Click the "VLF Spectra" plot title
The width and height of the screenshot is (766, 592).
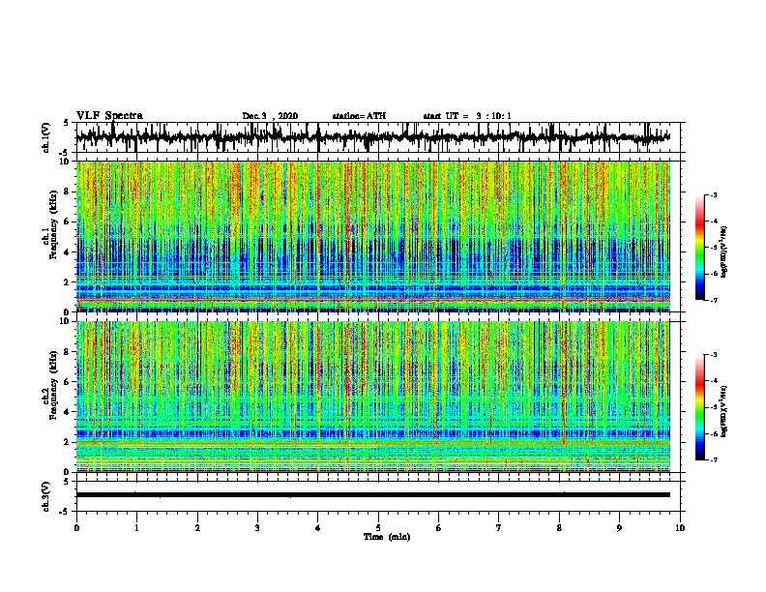109,116
